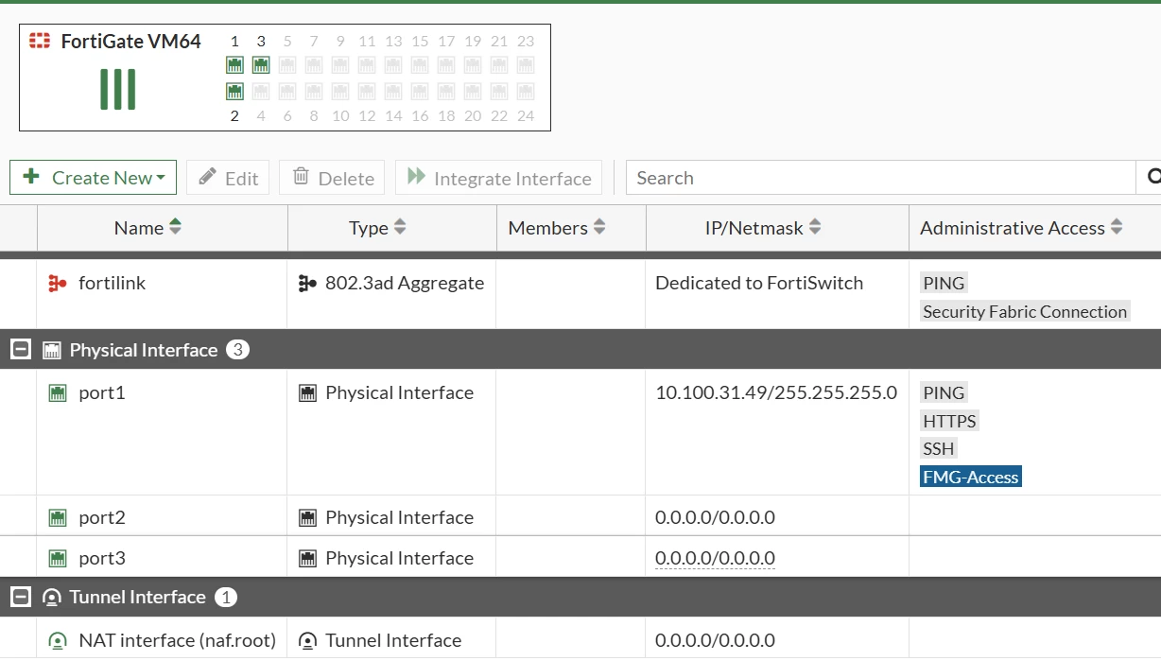Screen dimensions: 1161x661
Task: Click the port2 green interface icon
Action: click(58, 517)
